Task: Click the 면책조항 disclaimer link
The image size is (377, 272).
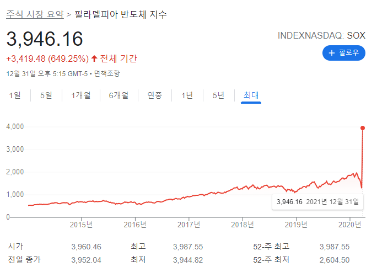Action: [107, 73]
